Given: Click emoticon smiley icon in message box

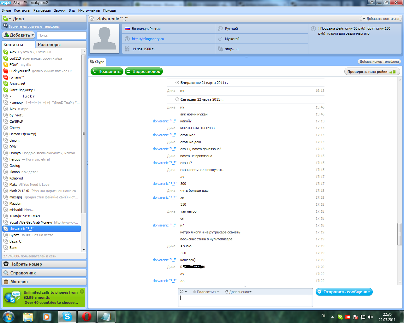Looking at the screenshot, I should coord(181,292).
